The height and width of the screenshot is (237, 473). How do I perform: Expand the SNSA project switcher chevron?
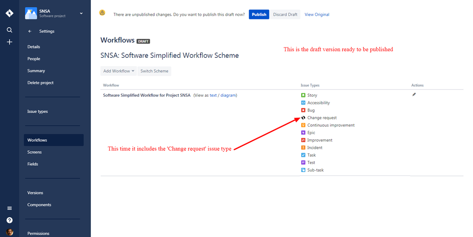pyautogui.click(x=81, y=13)
